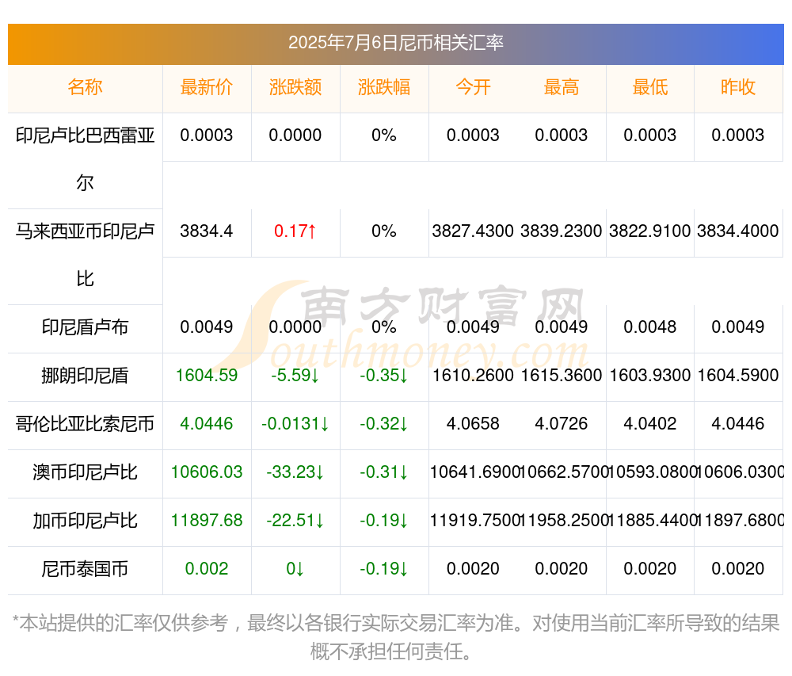This screenshot has height=676, width=792.
Task: Select the row name 印尼盾卢布
Action: [85, 327]
